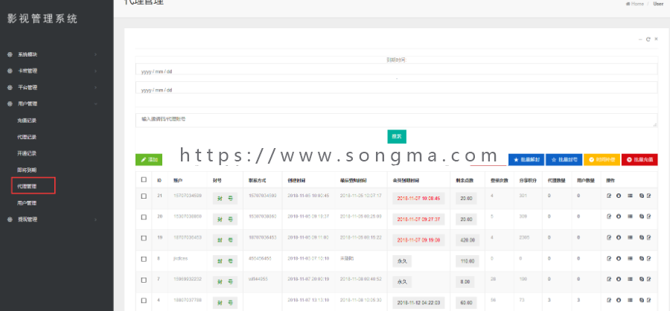Viewport: 670px width, 311px height.
Task: Open 代理记录 in the sidebar
Action: pyautogui.click(x=27, y=137)
